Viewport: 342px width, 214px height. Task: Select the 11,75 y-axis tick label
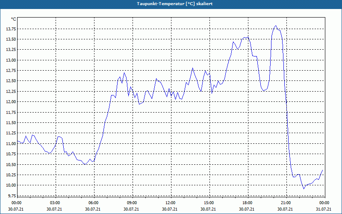click(x=12, y=112)
